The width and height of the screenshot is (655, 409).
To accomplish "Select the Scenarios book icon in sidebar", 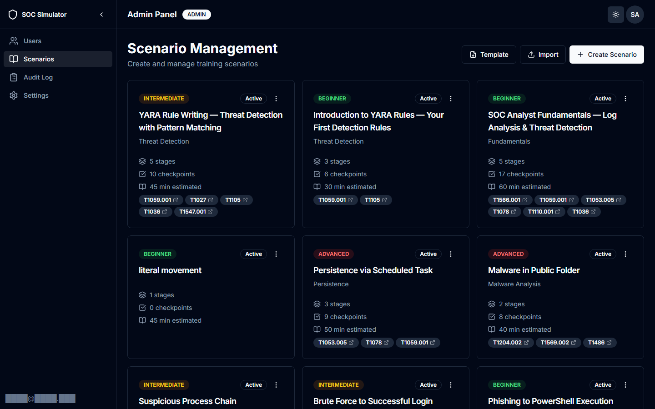I will pyautogui.click(x=14, y=59).
